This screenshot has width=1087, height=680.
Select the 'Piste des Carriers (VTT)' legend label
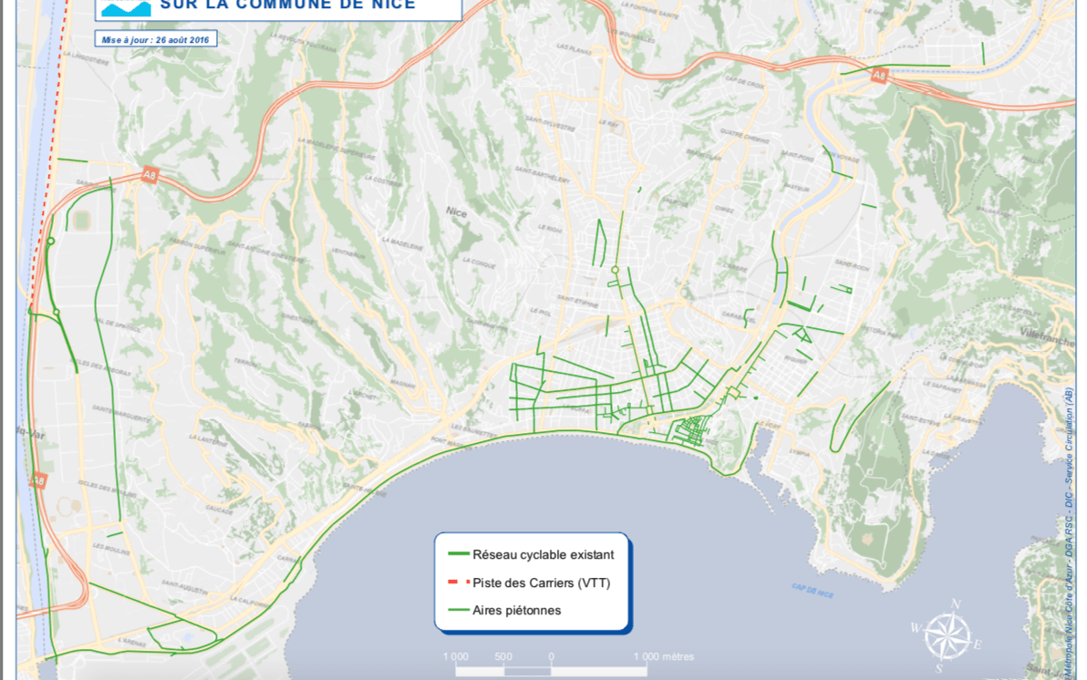click(541, 582)
